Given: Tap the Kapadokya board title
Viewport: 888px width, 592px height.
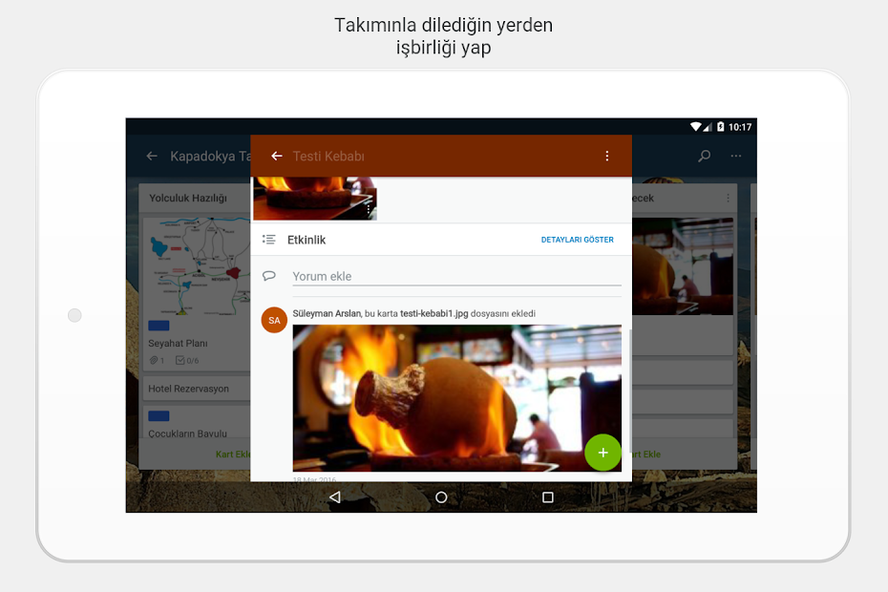Looking at the screenshot, I should pos(210,157).
